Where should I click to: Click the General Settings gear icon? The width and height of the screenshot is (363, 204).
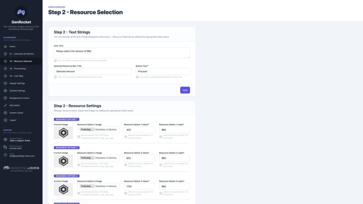coord(5,91)
